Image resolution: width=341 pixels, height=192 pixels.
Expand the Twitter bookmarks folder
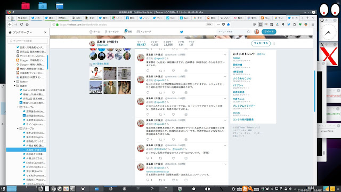pyautogui.click(x=14, y=82)
